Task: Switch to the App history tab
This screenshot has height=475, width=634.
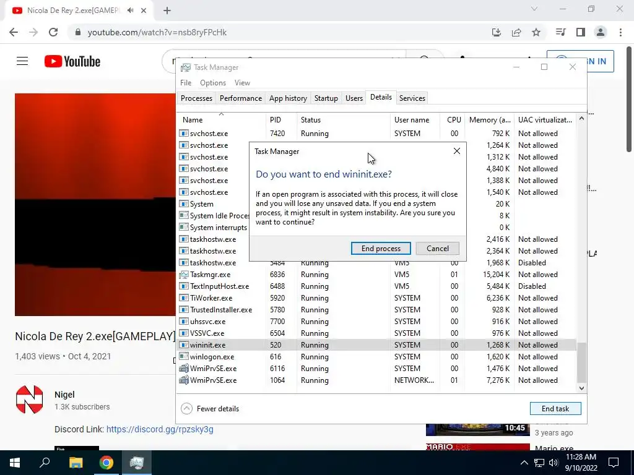Action: [288, 98]
